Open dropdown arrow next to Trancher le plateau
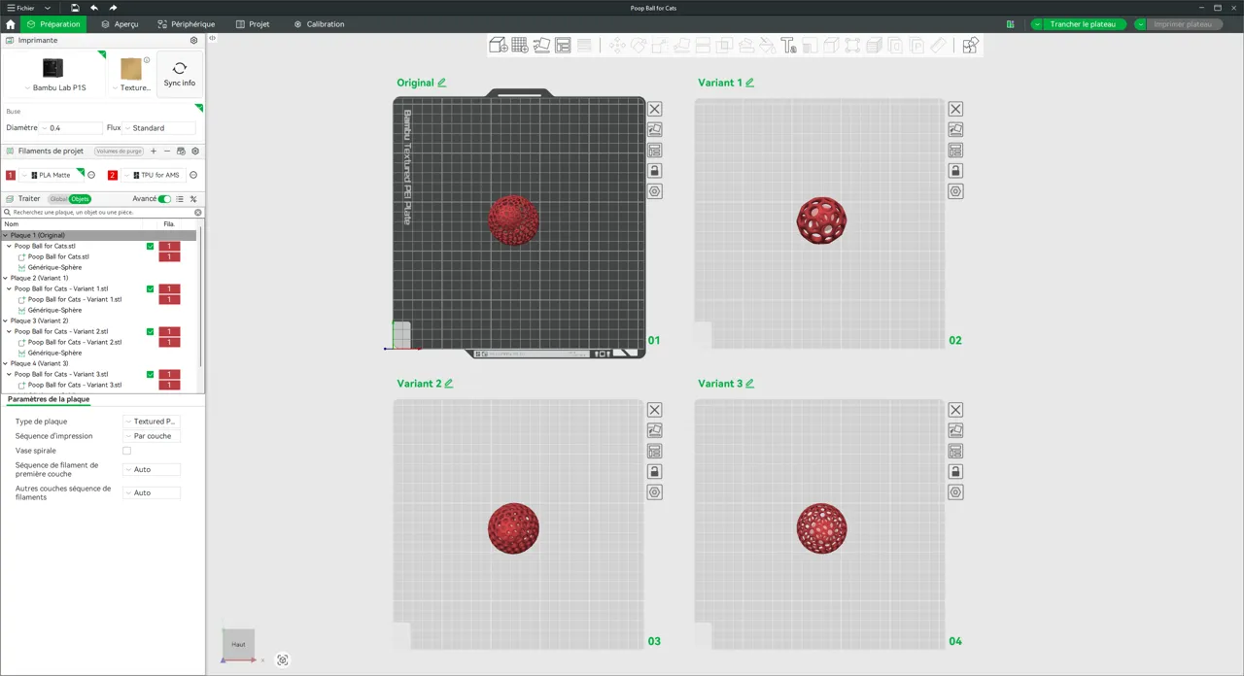This screenshot has width=1244, height=676. [x=1037, y=24]
